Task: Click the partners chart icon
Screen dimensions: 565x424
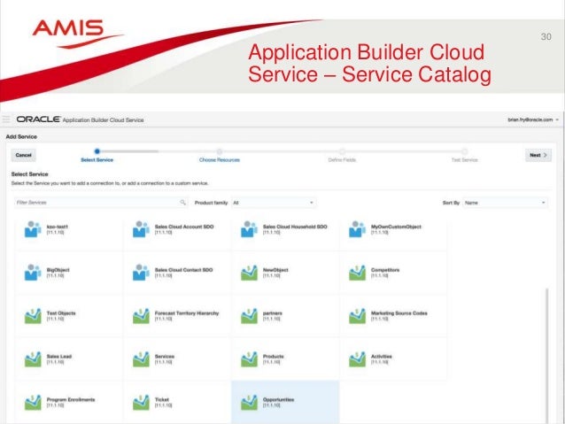Action: coord(249,316)
